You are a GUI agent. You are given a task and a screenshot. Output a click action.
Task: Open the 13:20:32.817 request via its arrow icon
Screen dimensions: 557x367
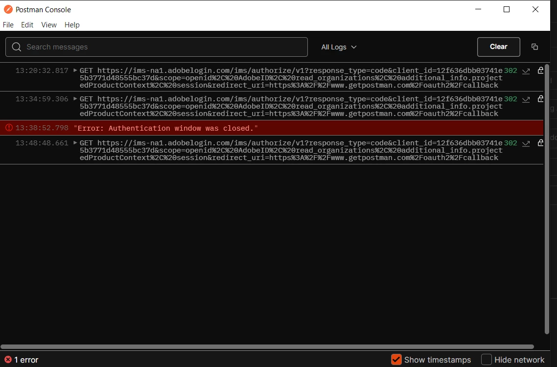[526, 71]
